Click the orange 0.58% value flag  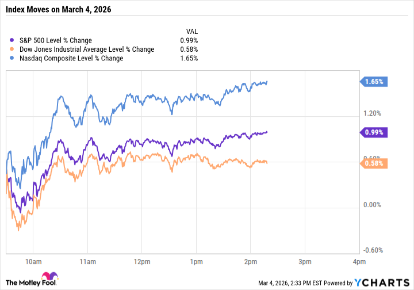click(x=374, y=163)
